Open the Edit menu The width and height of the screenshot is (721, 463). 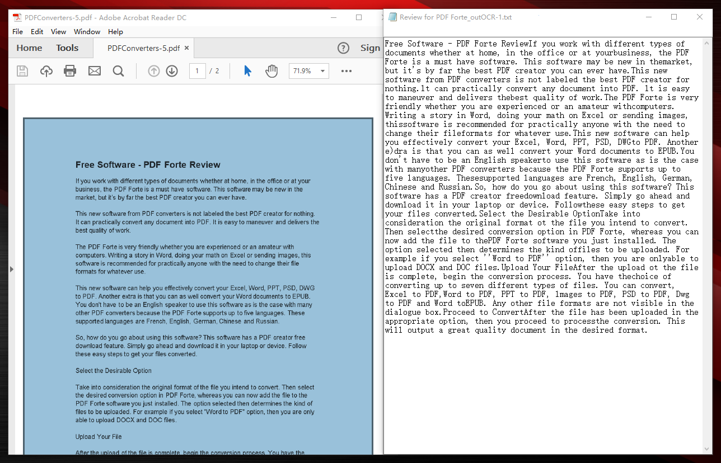(37, 32)
